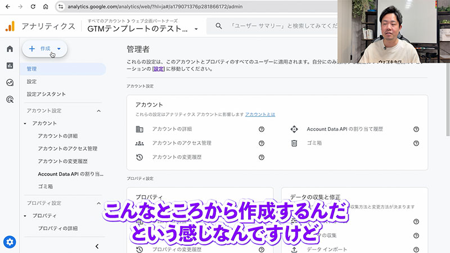Select 設定アシスタント in the side menu
The height and width of the screenshot is (253, 450).
pos(46,94)
